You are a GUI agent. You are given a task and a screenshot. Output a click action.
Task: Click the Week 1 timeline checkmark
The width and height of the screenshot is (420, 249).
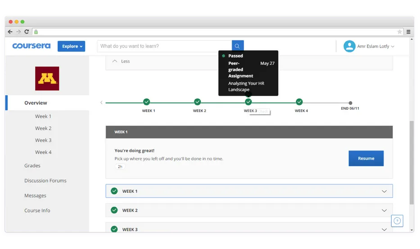point(146,102)
